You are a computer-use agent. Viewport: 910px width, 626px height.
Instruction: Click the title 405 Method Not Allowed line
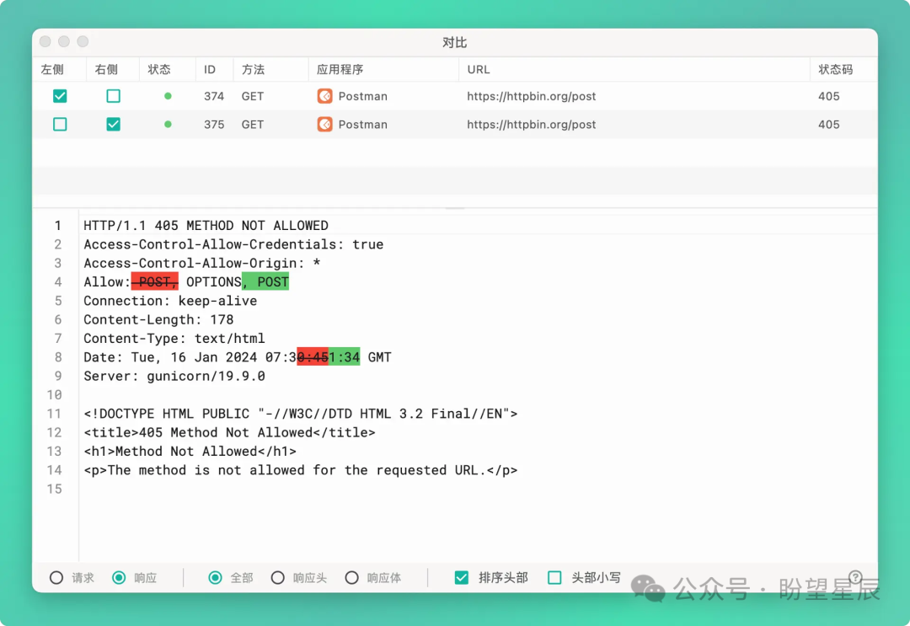[229, 433]
